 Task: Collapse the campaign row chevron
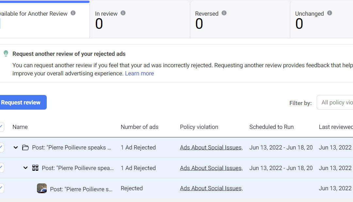pos(15,148)
